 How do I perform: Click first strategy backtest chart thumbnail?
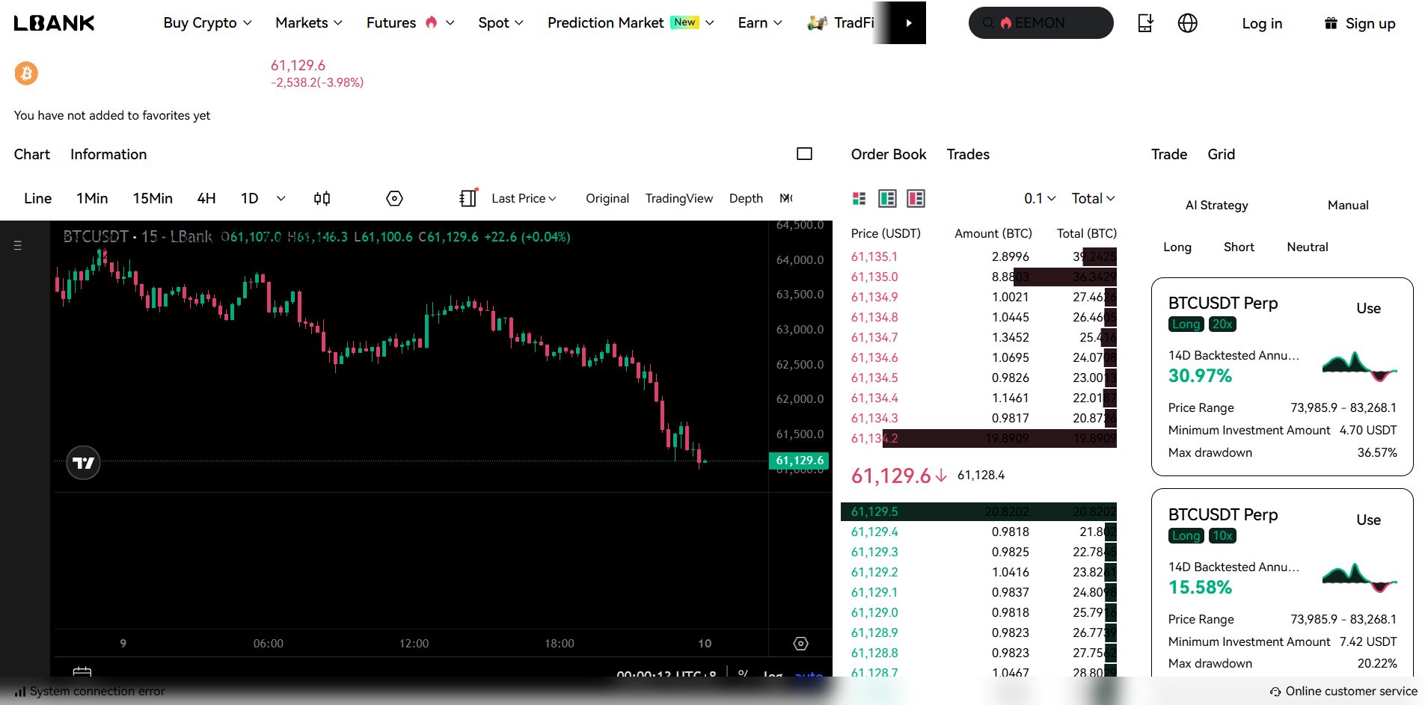1359,366
